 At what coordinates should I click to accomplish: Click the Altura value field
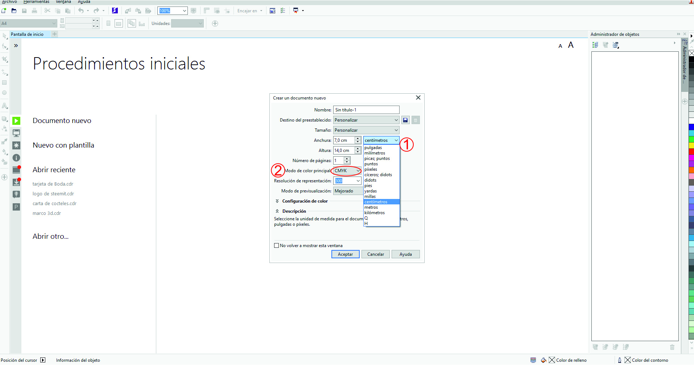pos(344,150)
